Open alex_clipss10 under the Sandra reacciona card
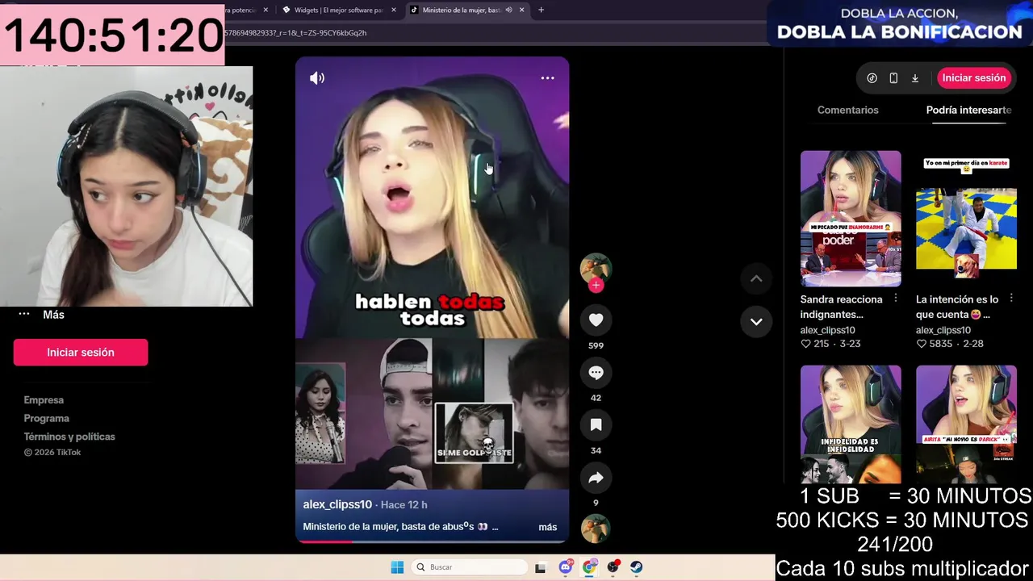This screenshot has height=581, width=1033. 827,330
